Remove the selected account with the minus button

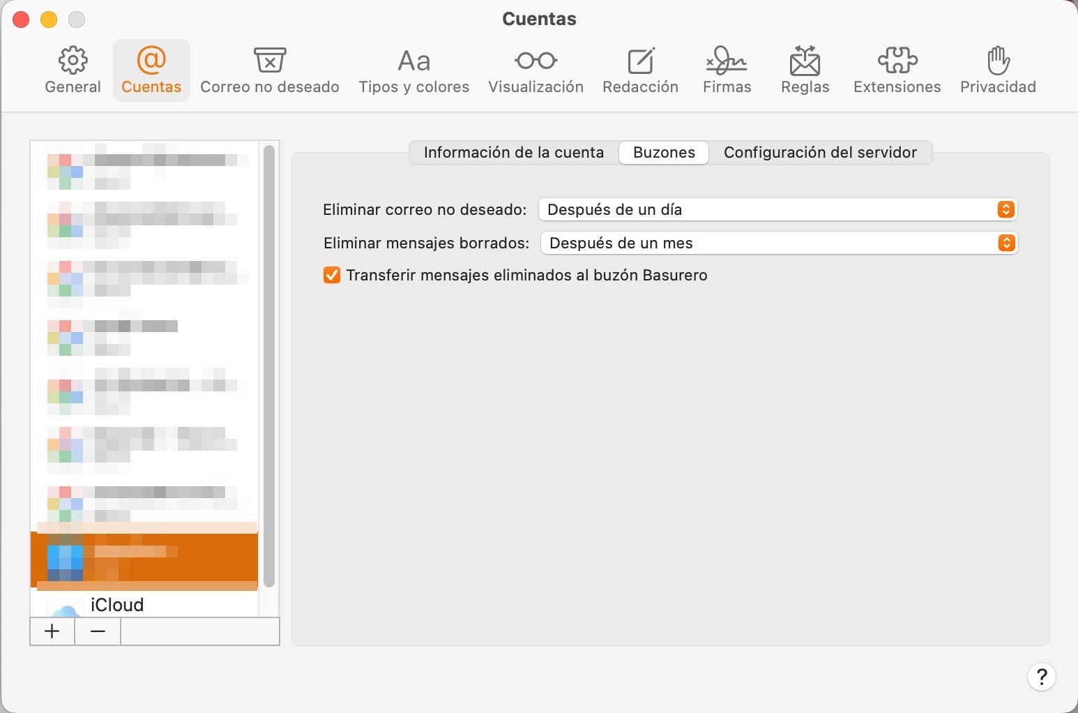[x=97, y=631]
